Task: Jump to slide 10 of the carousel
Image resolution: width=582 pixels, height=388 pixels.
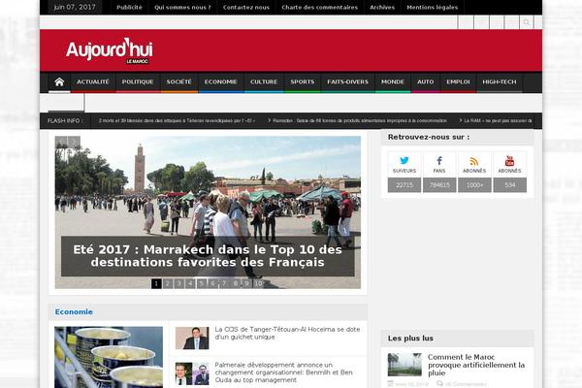Action: (x=258, y=283)
